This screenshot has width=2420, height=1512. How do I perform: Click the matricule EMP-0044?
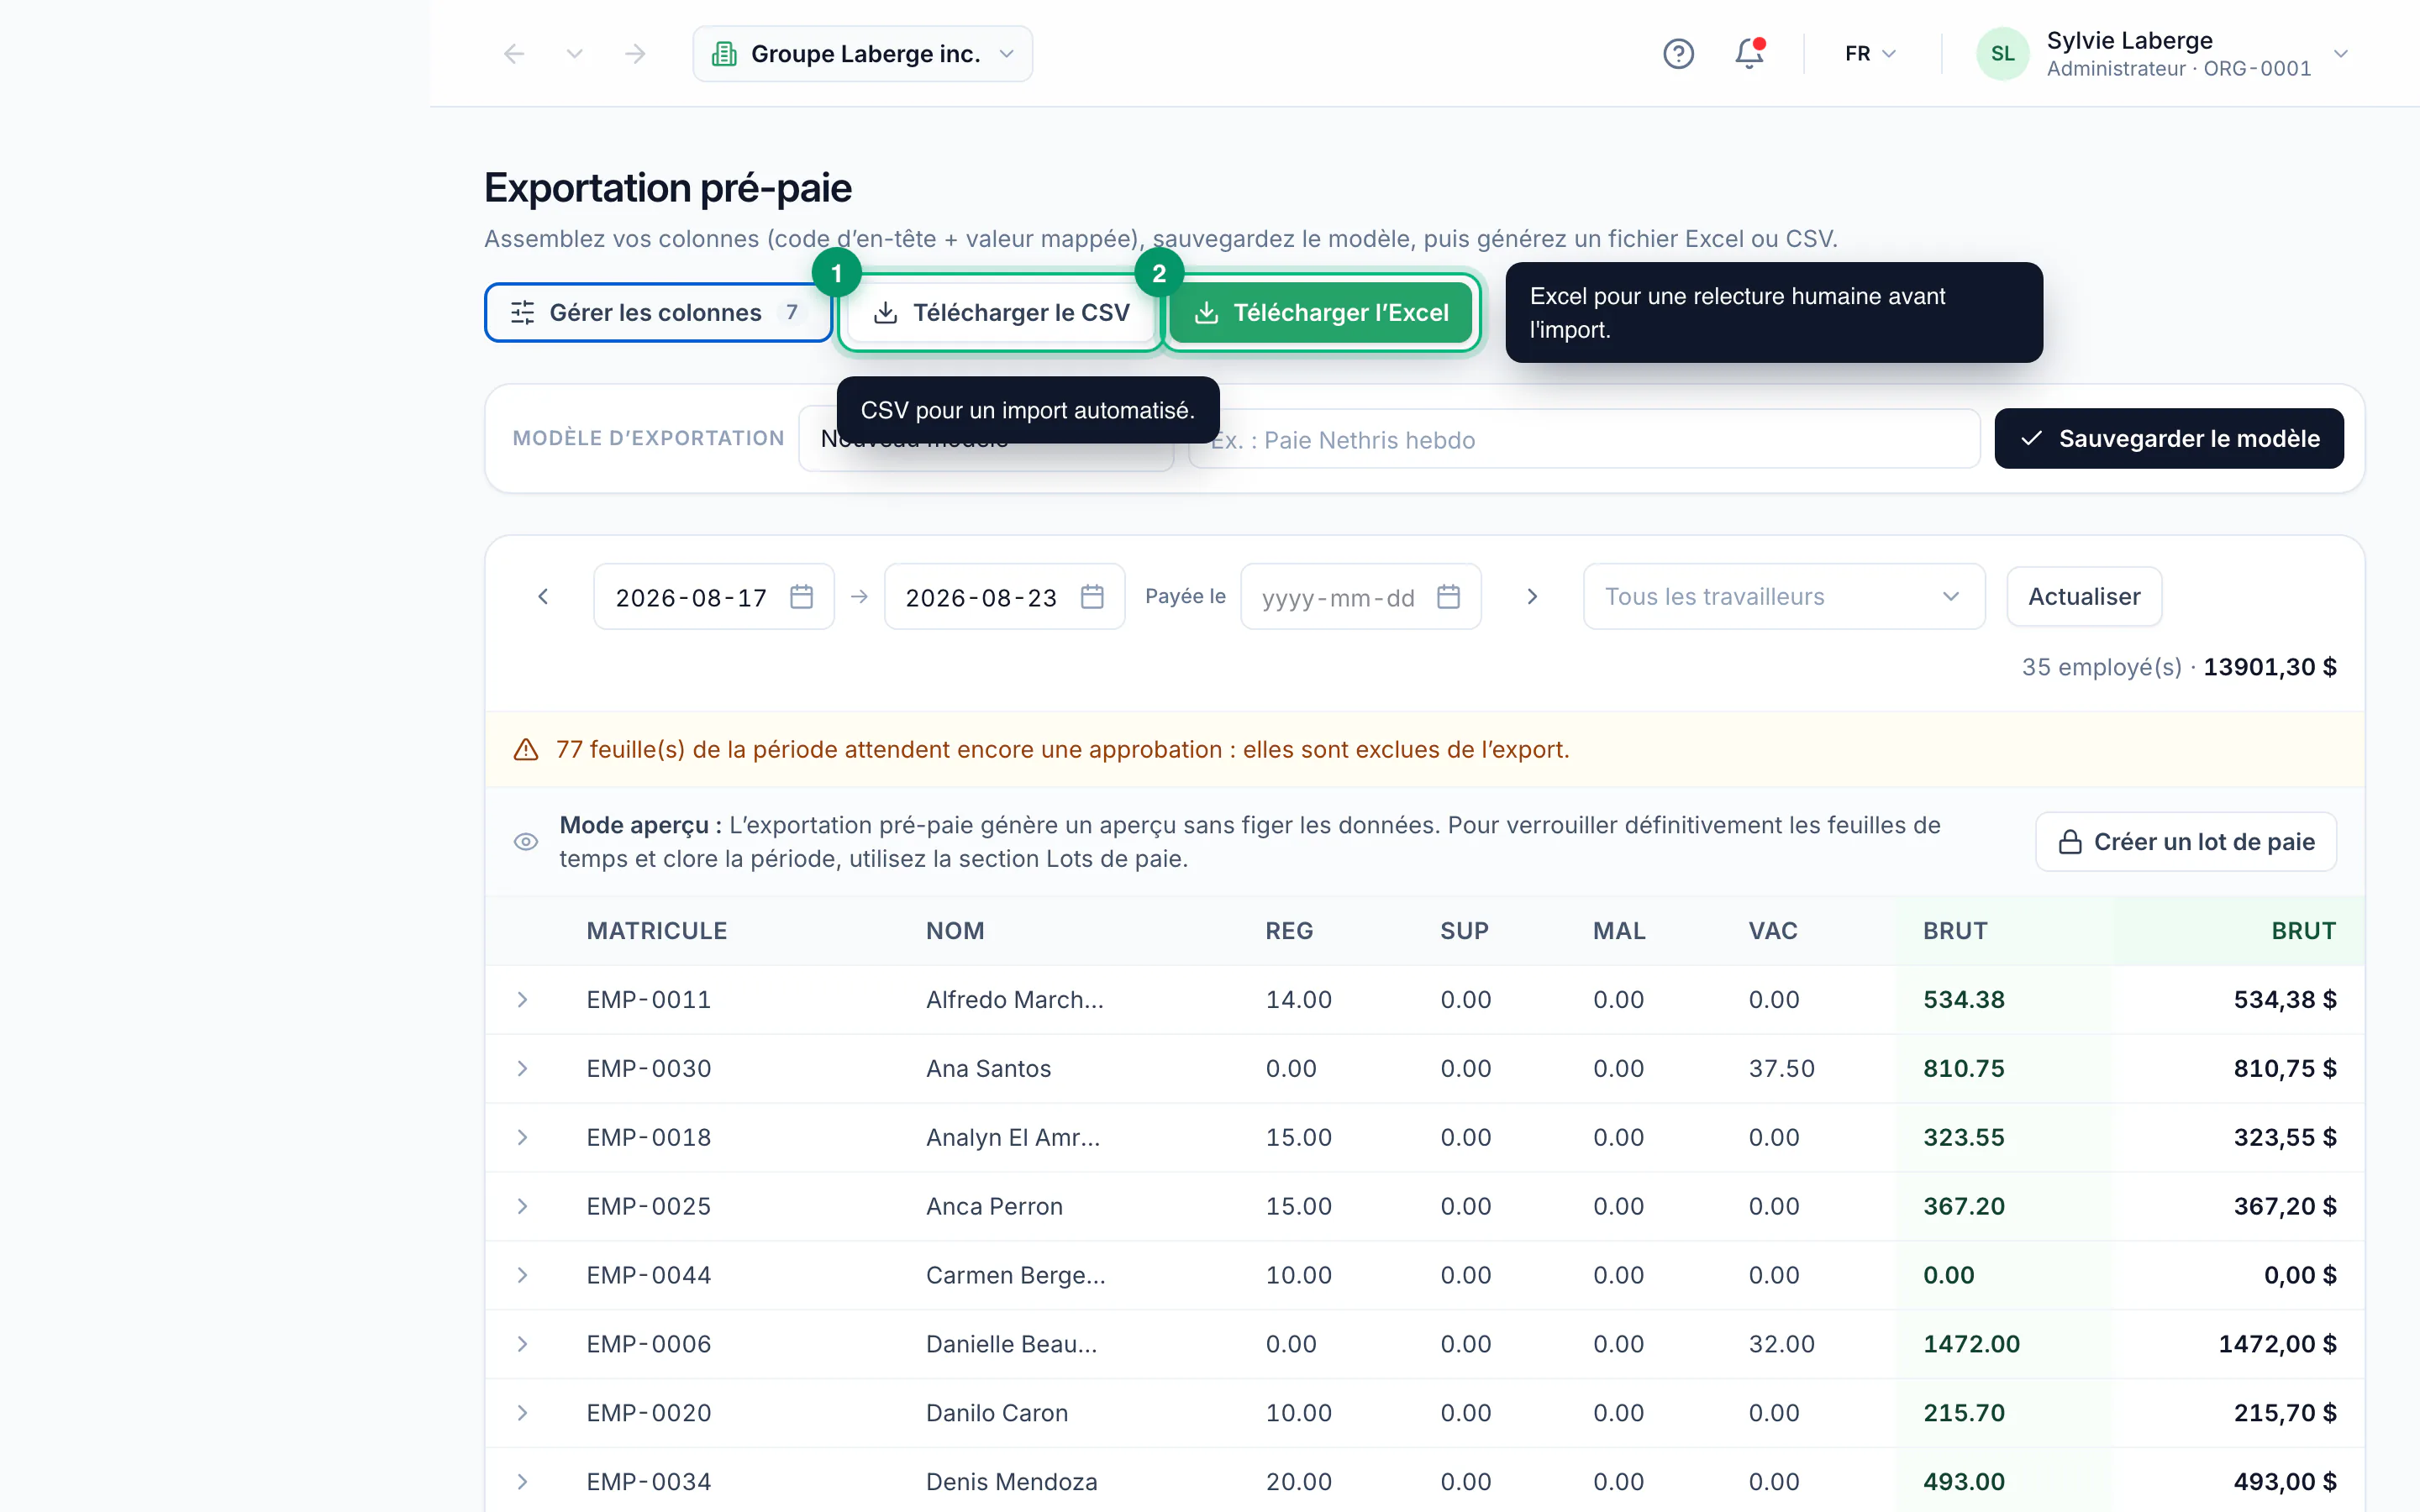649,1276
